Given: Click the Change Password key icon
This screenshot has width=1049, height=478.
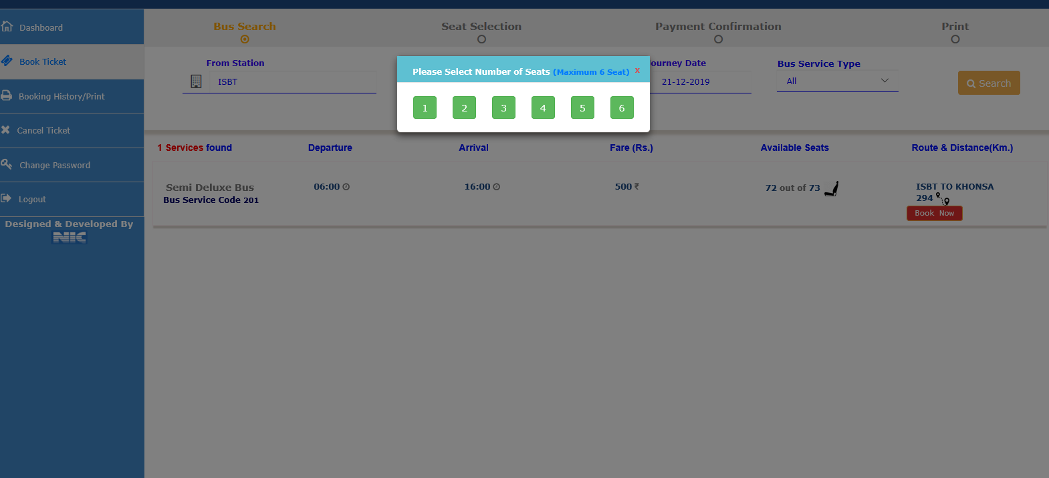Looking at the screenshot, I should pyautogui.click(x=7, y=164).
